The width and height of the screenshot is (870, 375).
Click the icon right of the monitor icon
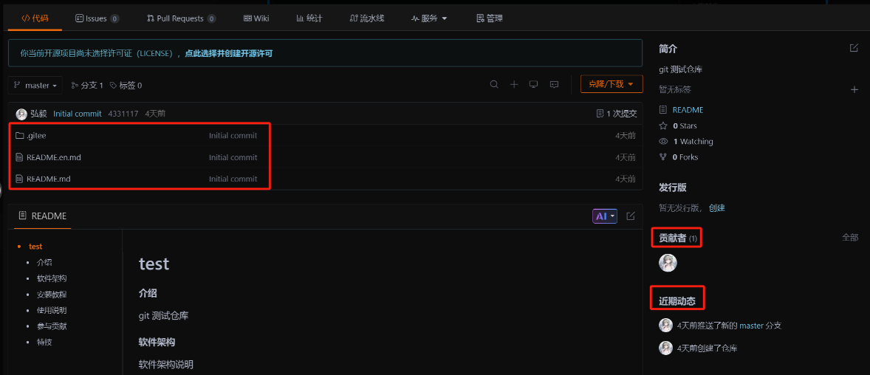[554, 84]
